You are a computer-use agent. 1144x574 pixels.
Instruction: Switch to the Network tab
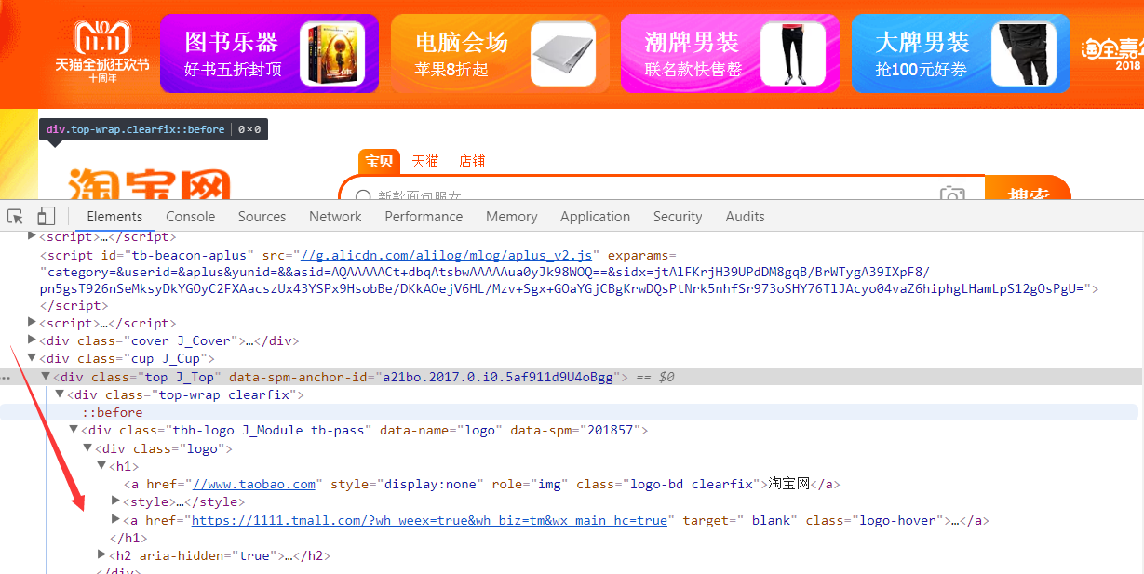tap(335, 216)
